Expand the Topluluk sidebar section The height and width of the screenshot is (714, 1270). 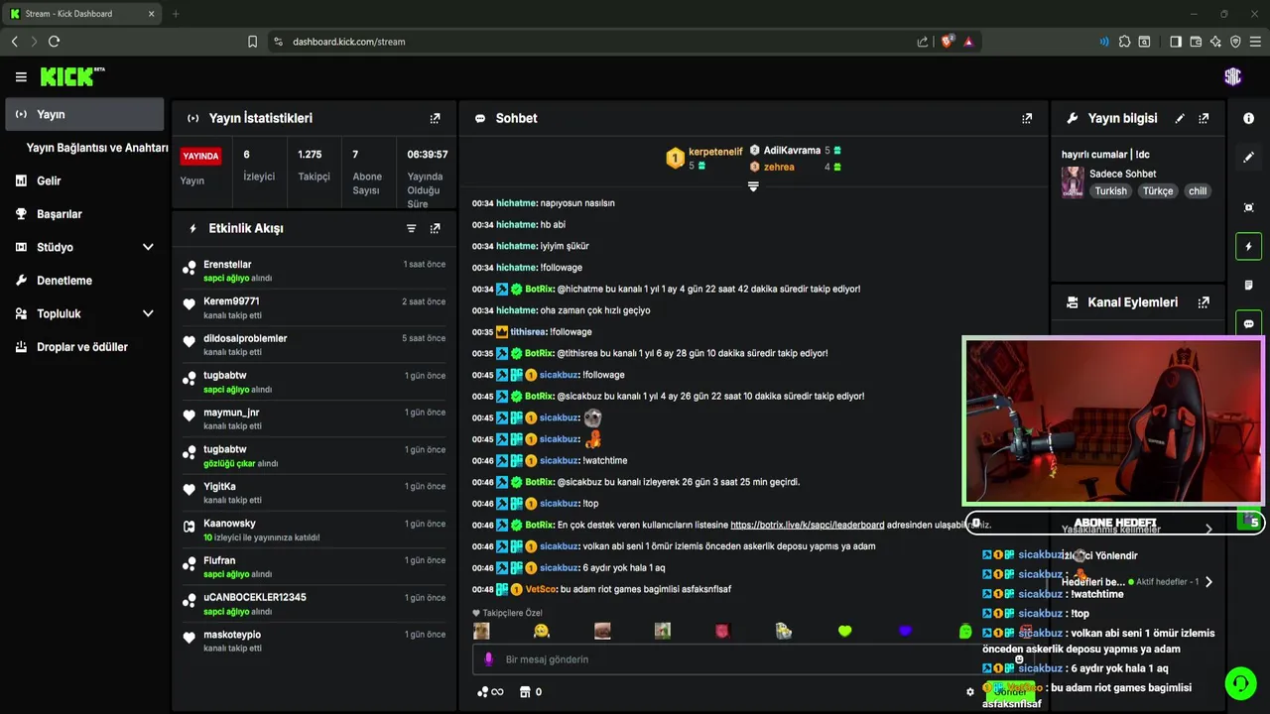point(148,313)
